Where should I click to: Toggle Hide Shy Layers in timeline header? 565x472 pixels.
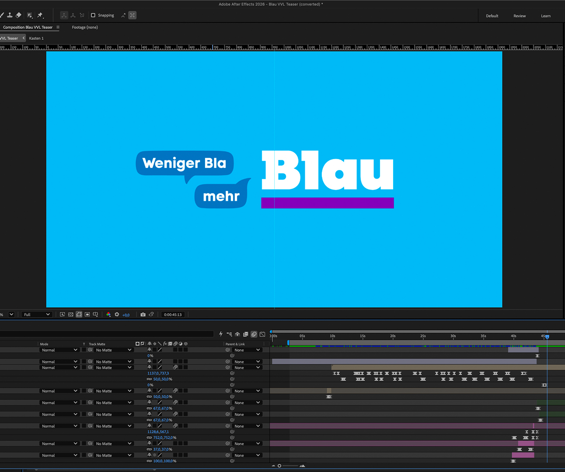point(237,334)
